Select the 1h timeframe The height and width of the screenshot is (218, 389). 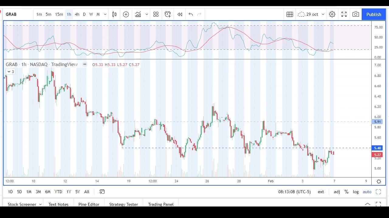(69, 14)
